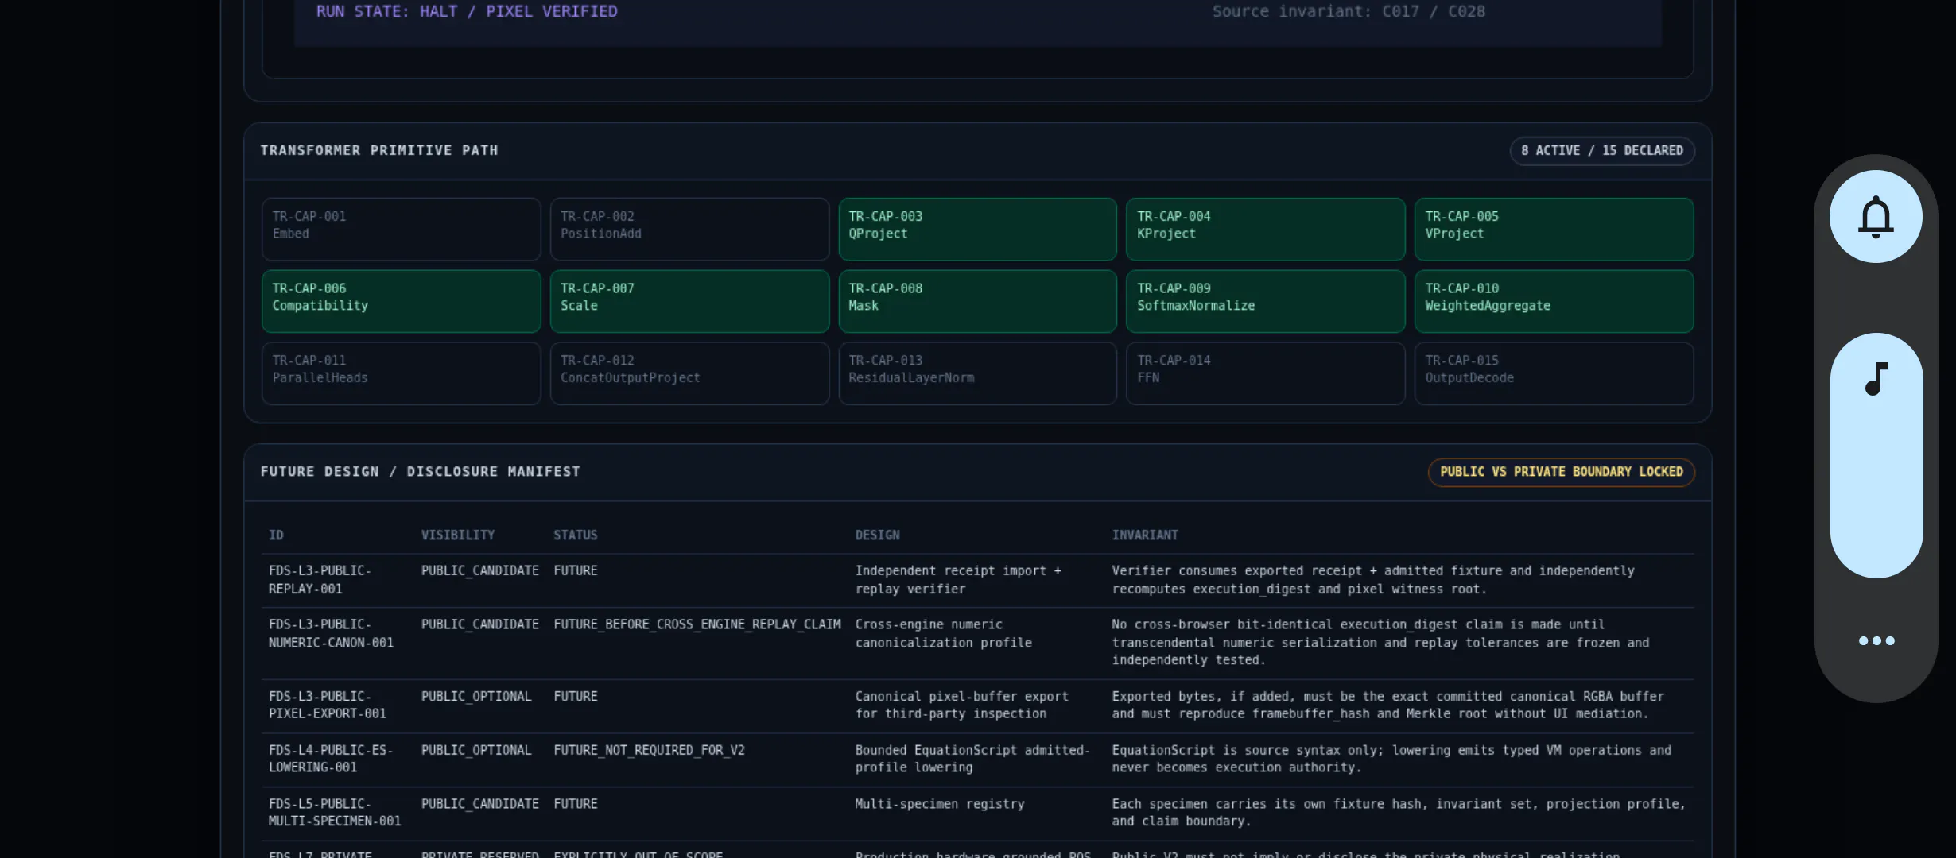This screenshot has height=858, width=1956.
Task: Click the RUN STATE: HALT / PIXEL VERIFIED text
Action: point(467,11)
